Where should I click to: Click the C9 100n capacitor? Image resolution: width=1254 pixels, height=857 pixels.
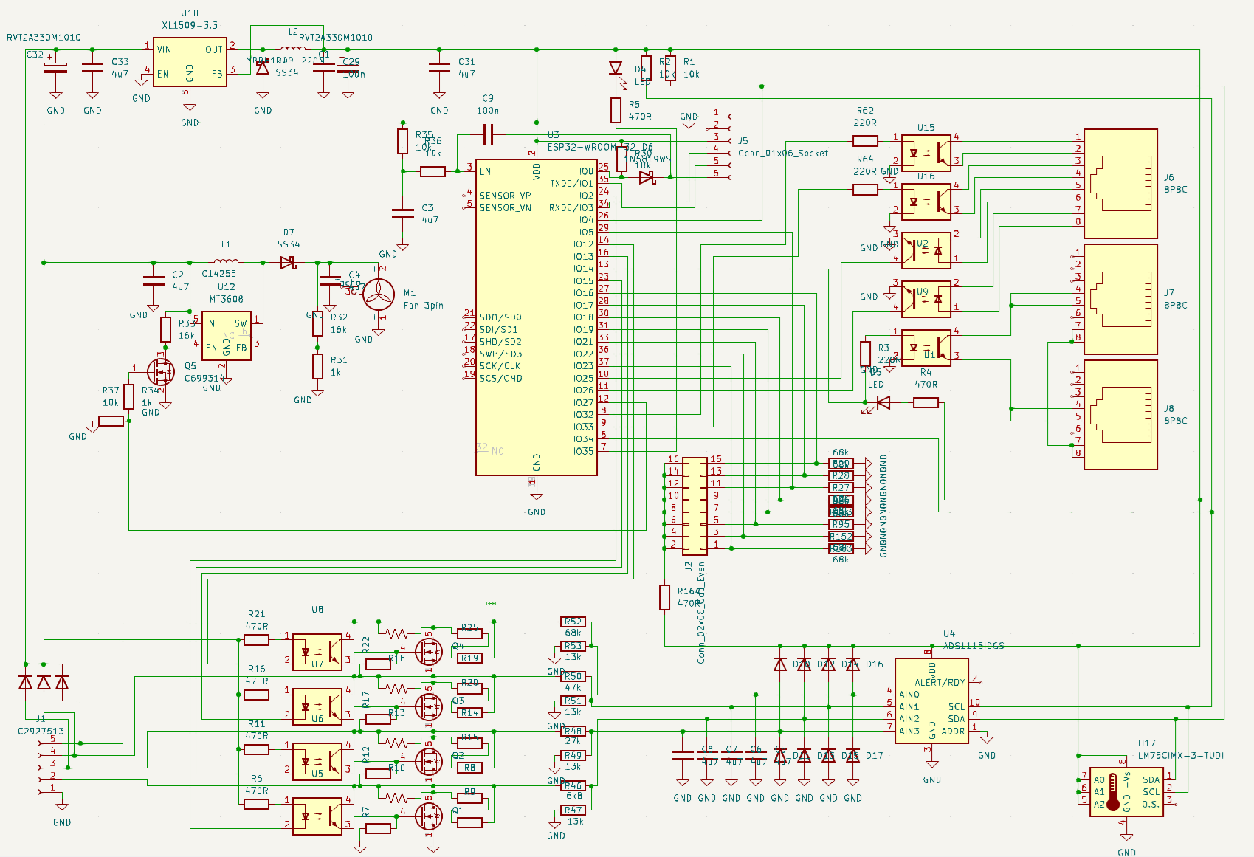point(488,134)
